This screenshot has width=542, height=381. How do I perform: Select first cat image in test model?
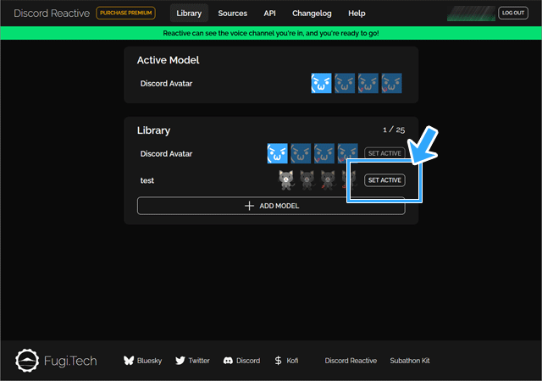pyautogui.click(x=286, y=180)
